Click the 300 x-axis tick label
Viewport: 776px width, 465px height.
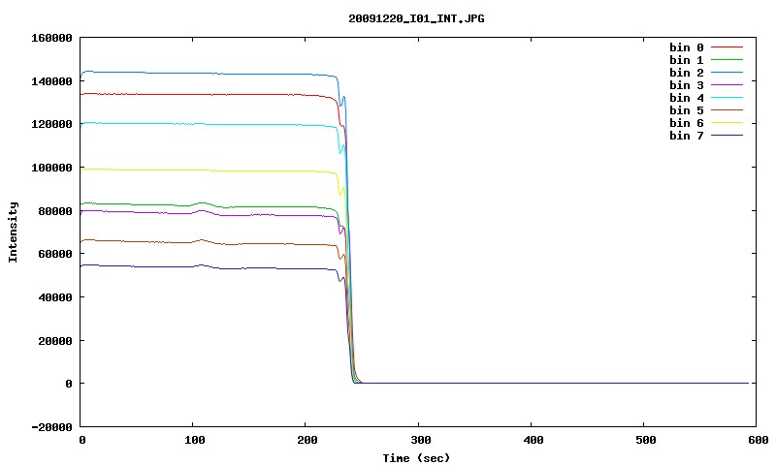[420, 440]
